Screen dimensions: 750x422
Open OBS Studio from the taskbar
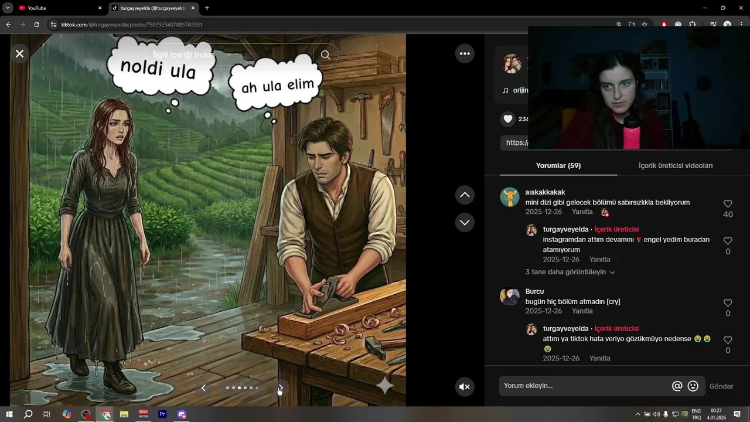click(86, 414)
